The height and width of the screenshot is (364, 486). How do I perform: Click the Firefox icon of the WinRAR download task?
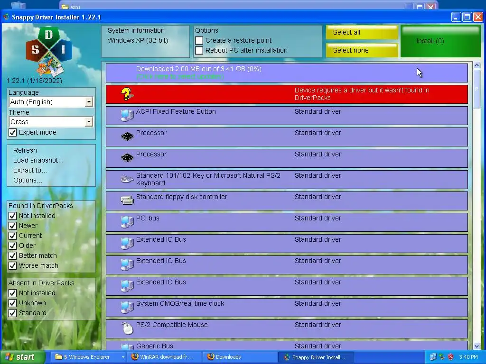click(135, 357)
